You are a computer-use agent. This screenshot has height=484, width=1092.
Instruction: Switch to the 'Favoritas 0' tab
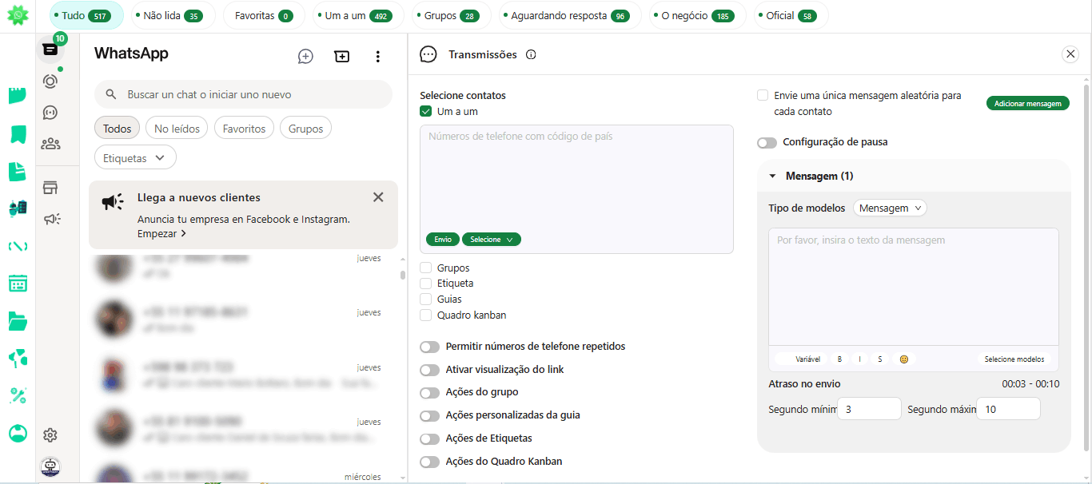point(264,15)
